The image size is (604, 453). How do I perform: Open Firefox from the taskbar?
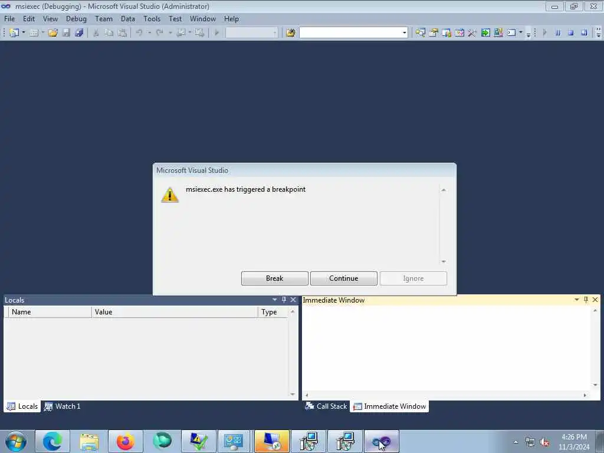(126, 441)
